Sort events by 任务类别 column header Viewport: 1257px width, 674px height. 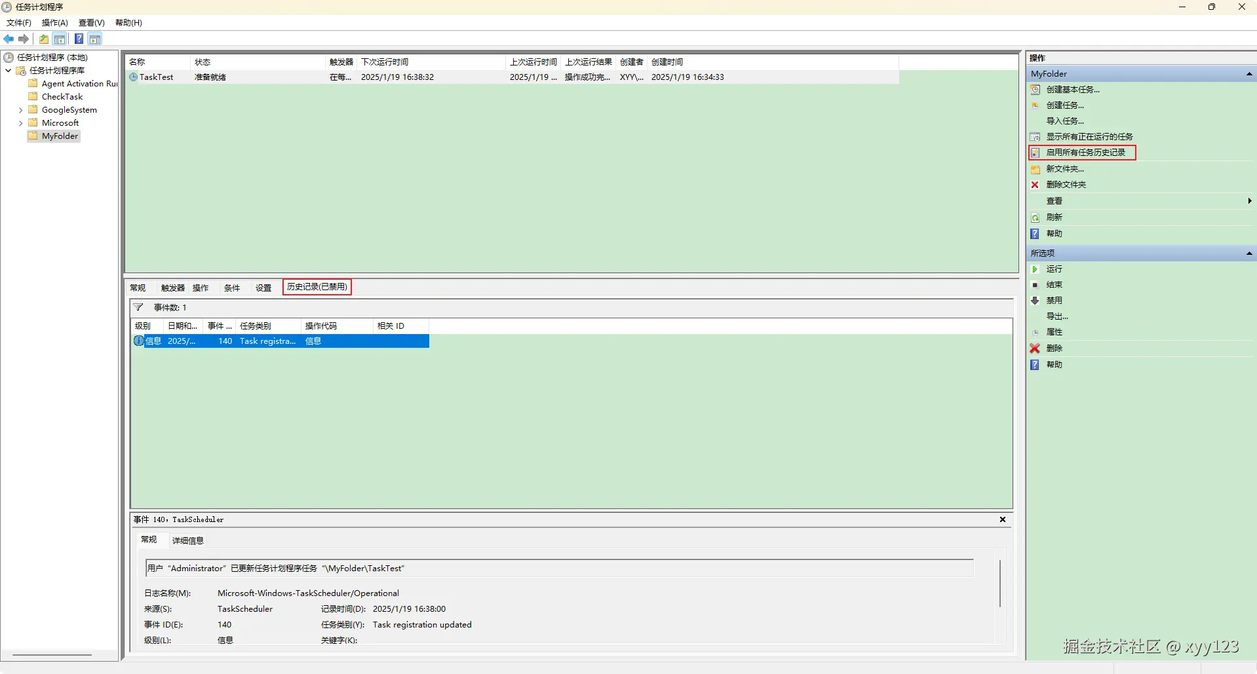click(x=269, y=326)
